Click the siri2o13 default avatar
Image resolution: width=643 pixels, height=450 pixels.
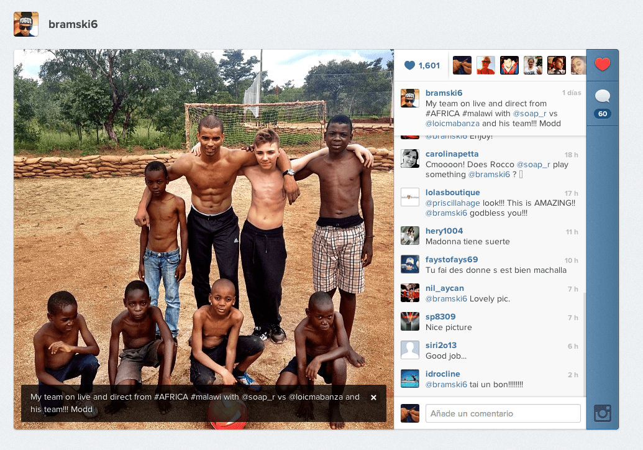(409, 350)
